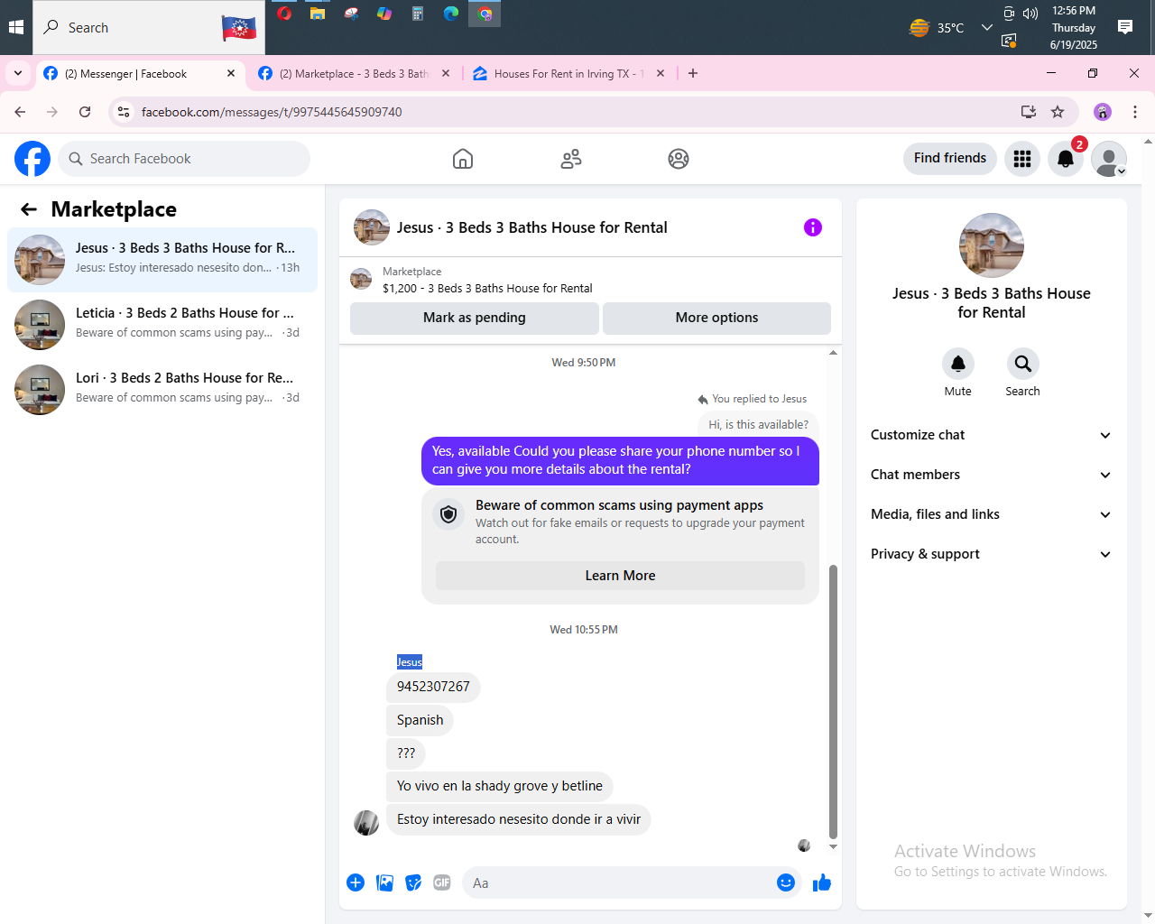Open emoji picker smiley icon
Screen dimensions: 1155x924
[x=786, y=882]
